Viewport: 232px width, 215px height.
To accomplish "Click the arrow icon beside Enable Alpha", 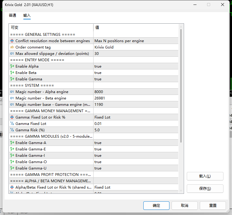I will (12, 66).
